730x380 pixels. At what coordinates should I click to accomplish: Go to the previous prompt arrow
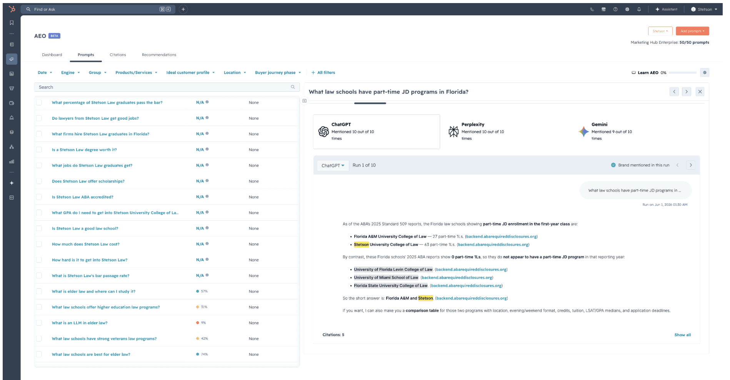click(674, 92)
